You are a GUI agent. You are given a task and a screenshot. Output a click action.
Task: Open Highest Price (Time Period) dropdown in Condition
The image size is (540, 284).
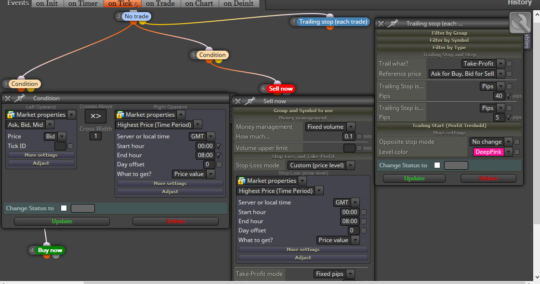click(198, 125)
